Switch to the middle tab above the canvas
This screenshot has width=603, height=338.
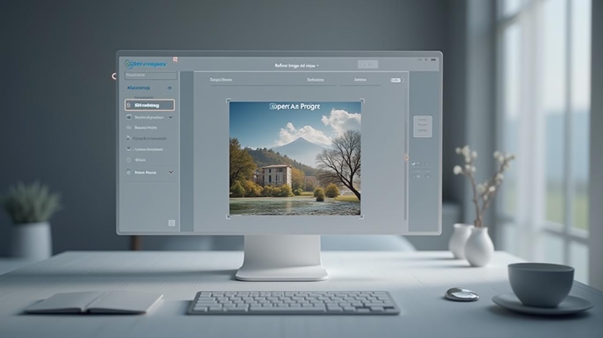click(315, 80)
